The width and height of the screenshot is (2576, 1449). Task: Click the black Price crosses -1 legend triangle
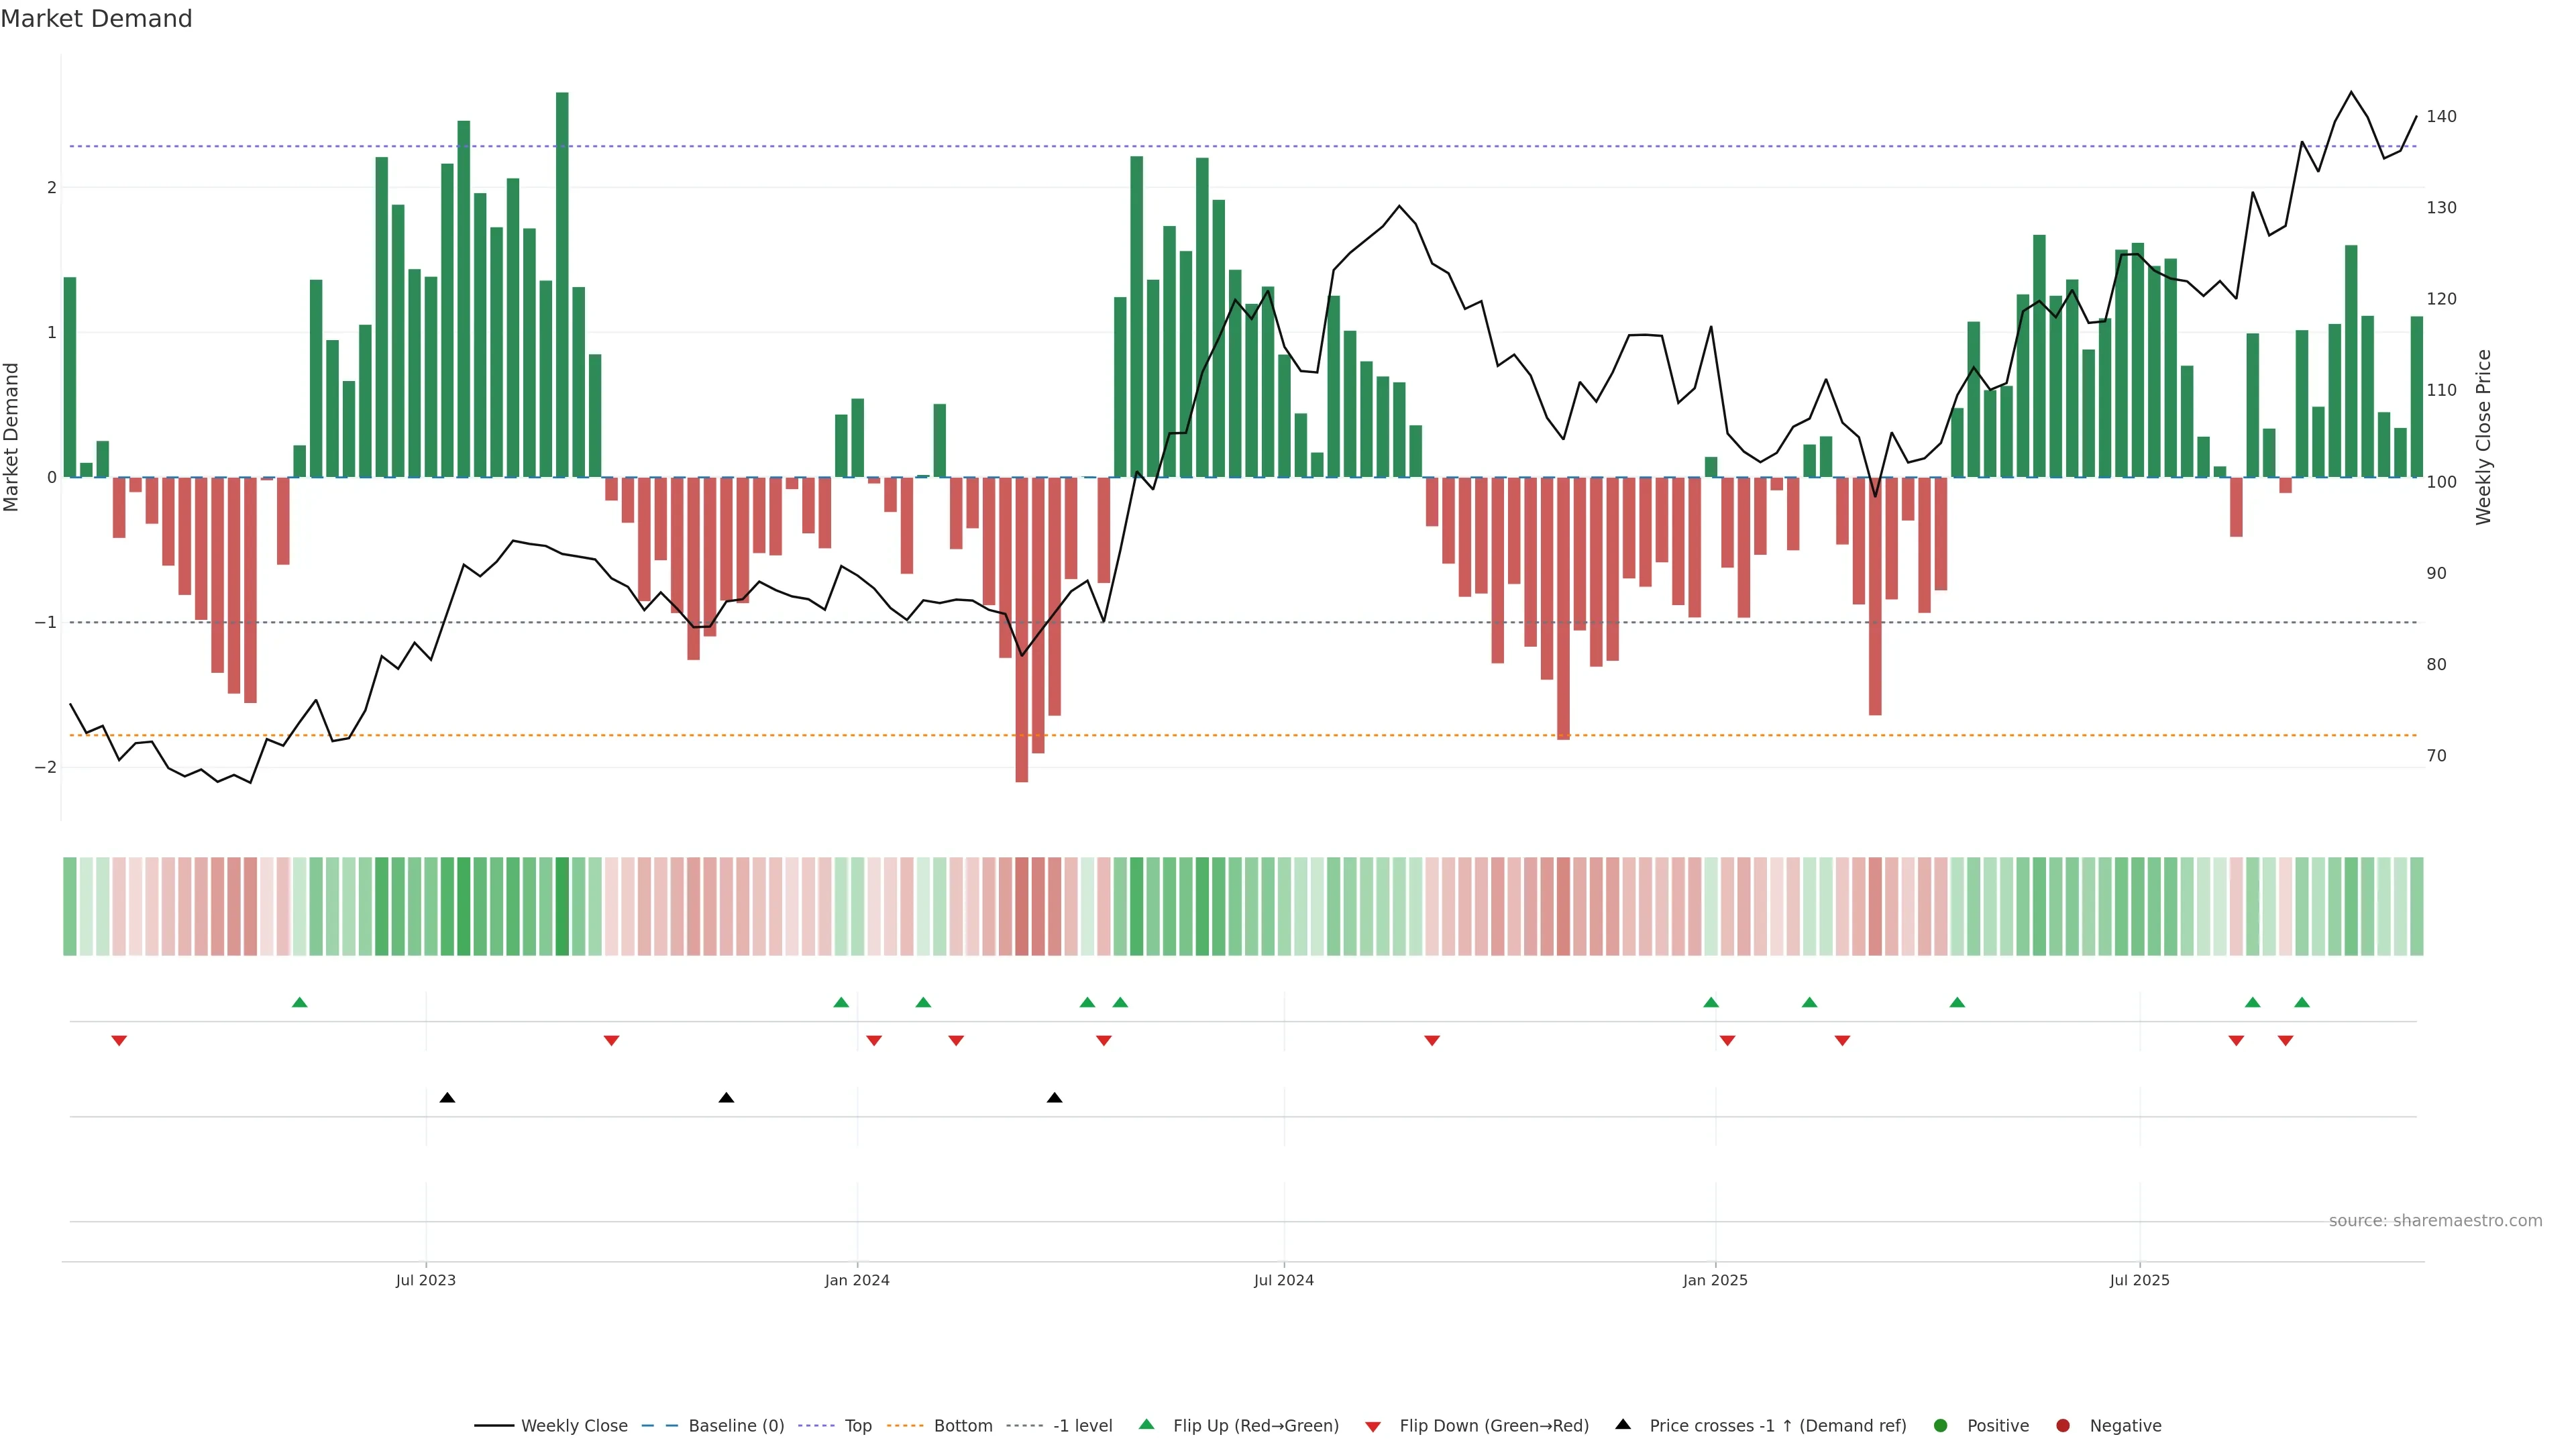1623,1424
